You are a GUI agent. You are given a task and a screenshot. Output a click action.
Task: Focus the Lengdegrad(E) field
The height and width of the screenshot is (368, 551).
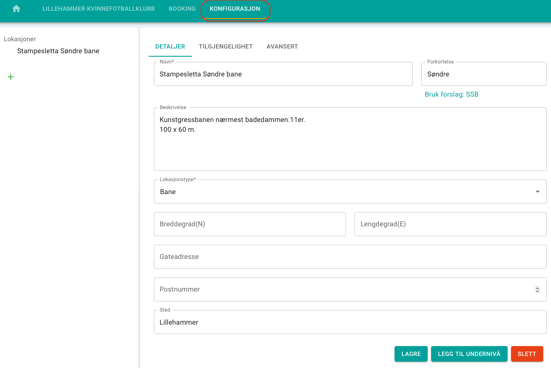click(450, 224)
